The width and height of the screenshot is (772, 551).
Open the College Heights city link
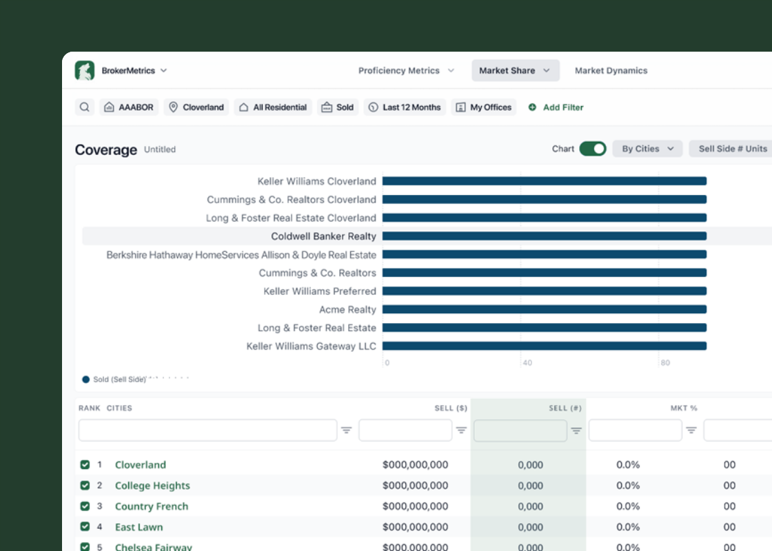pyautogui.click(x=152, y=486)
